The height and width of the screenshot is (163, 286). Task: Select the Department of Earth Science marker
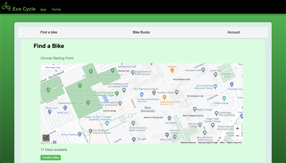[133, 73]
